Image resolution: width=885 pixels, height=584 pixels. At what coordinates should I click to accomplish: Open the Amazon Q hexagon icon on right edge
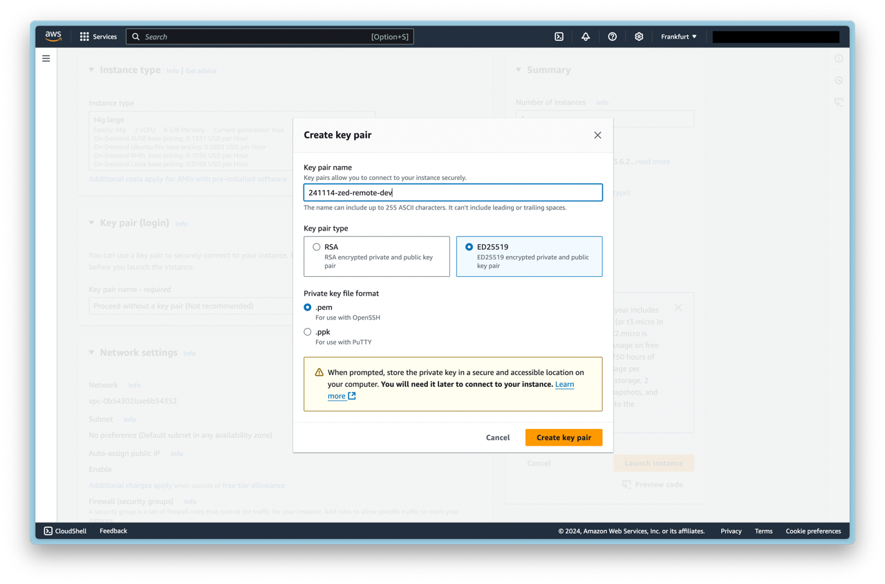[839, 80]
